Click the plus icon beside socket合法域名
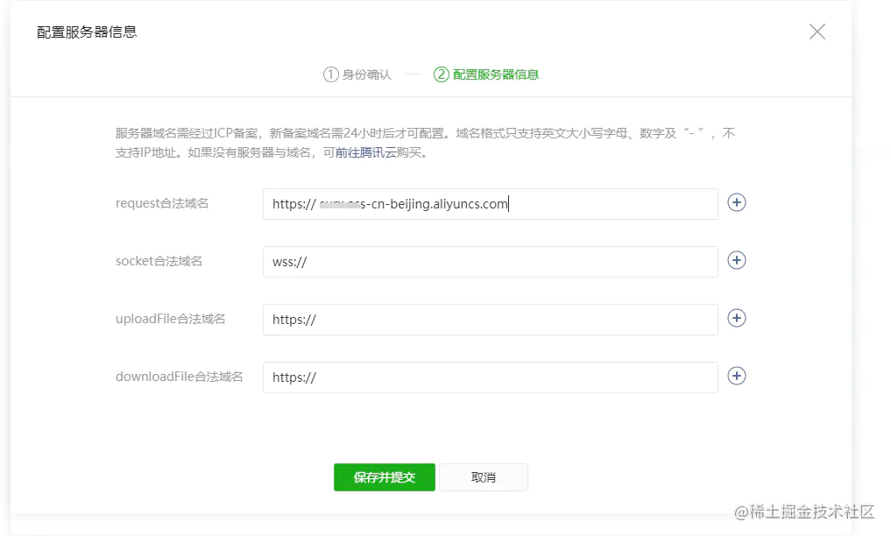The height and width of the screenshot is (536, 891). pos(737,261)
